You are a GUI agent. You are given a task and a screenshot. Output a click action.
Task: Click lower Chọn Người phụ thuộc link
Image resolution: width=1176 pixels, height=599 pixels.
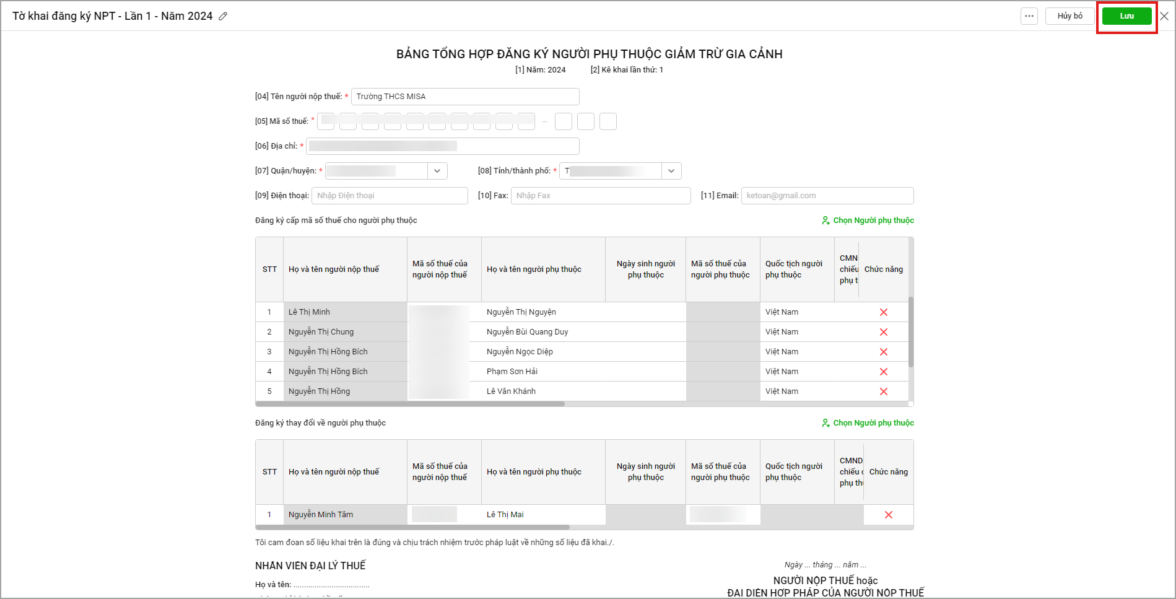click(868, 423)
